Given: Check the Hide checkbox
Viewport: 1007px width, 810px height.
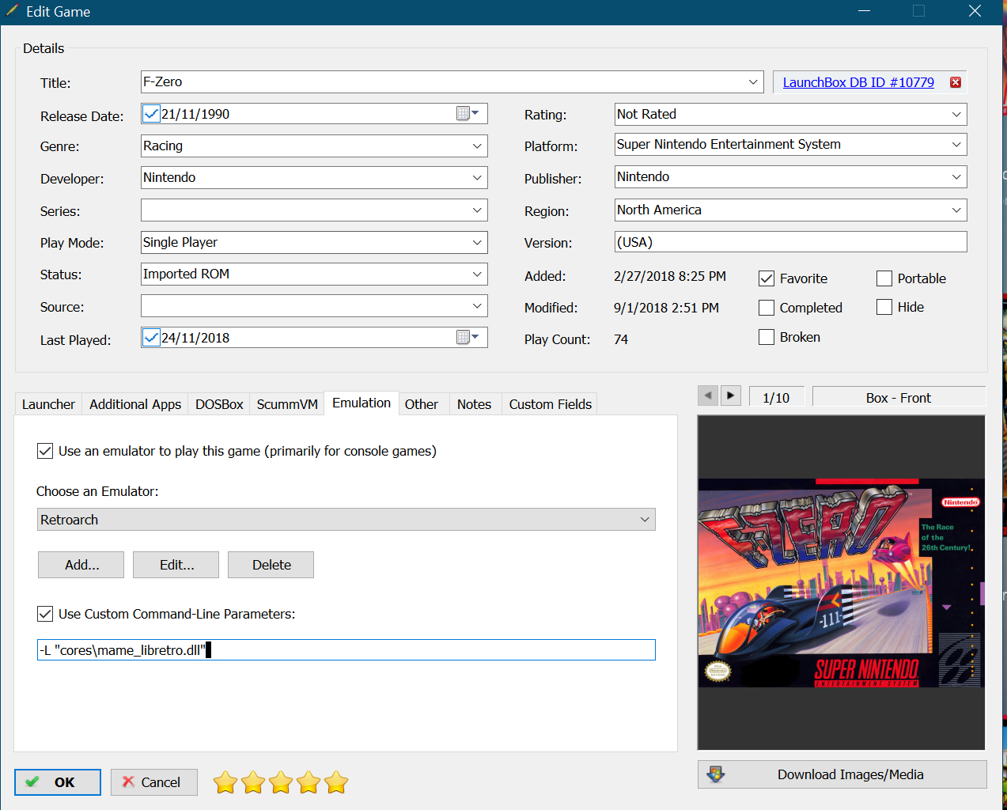Looking at the screenshot, I should [x=884, y=307].
